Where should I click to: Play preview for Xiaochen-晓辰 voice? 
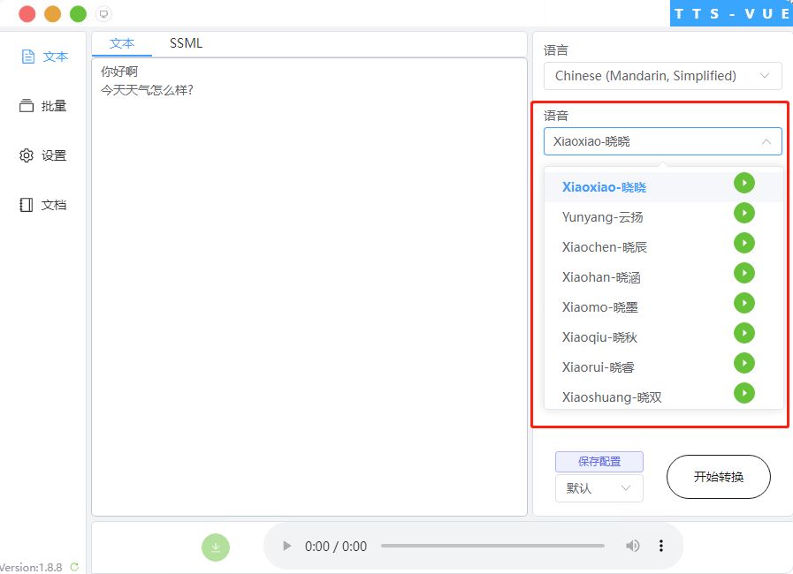pyautogui.click(x=744, y=243)
